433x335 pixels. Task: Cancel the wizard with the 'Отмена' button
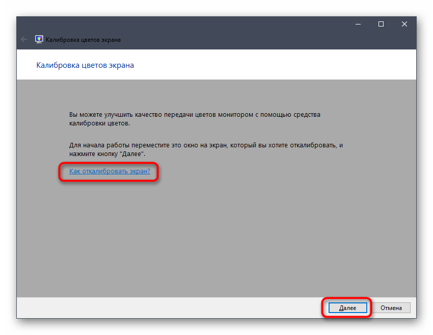tap(391, 307)
